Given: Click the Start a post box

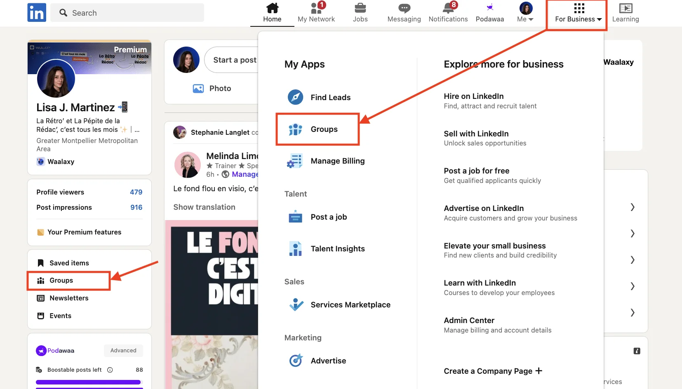Looking at the screenshot, I should point(231,60).
